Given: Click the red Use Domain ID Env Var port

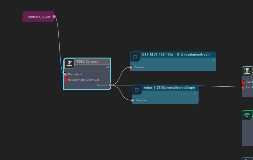Looking at the screenshot, I should coord(65,80).
